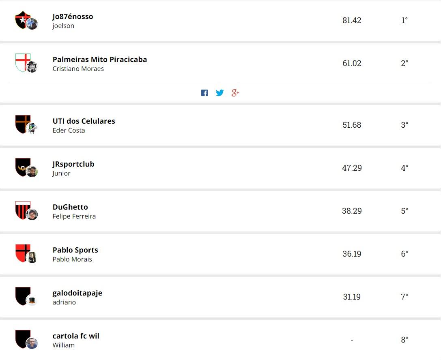
Task: Open the Pablo Sports team name
Action: pyautogui.click(x=75, y=250)
